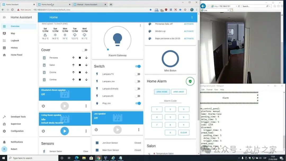Click the ARM AWAY button
Image resolution: width=286 pixels, height=161 pixels.
pos(179,92)
